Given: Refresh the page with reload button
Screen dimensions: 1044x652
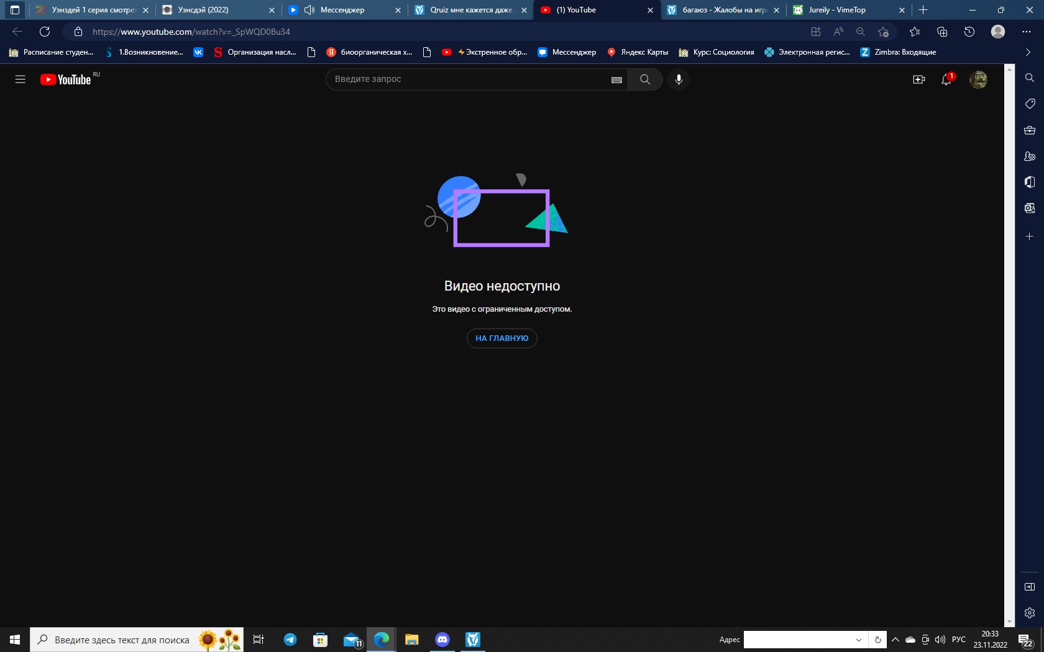Looking at the screenshot, I should [45, 32].
